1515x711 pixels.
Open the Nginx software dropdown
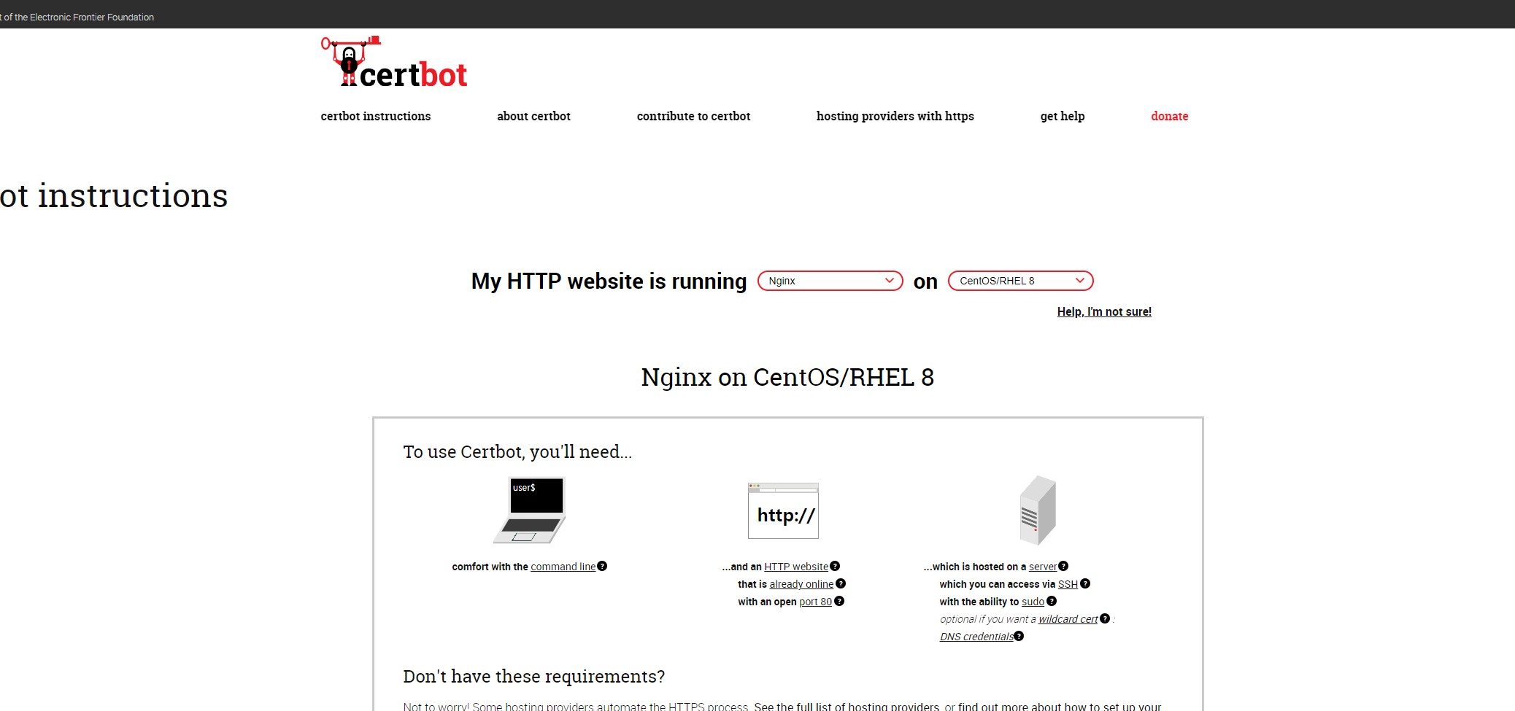[830, 281]
